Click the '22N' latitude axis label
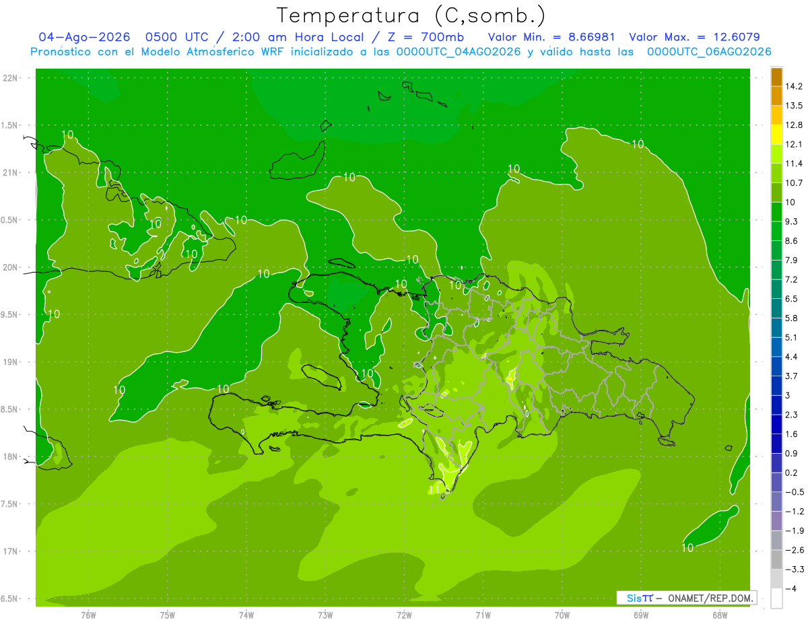 [10, 78]
